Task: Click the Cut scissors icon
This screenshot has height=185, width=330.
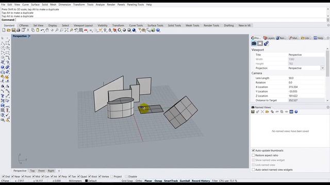Action: 28,30
